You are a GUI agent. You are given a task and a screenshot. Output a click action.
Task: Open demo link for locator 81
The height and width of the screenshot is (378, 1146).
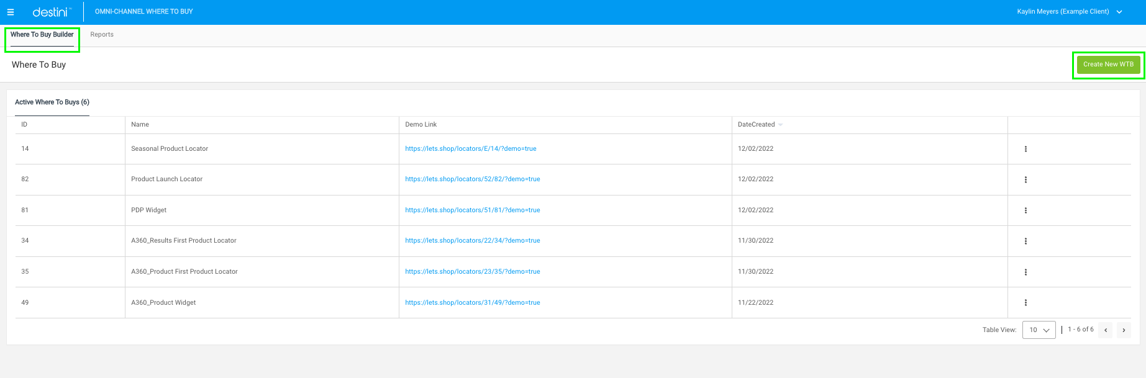(x=473, y=210)
